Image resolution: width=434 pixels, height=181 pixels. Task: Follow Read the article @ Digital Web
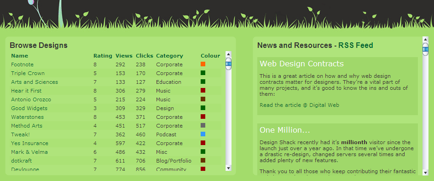click(x=299, y=105)
